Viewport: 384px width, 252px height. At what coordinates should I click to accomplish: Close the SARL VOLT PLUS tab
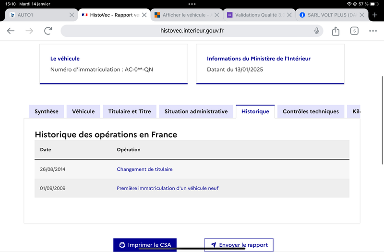[x=362, y=15]
